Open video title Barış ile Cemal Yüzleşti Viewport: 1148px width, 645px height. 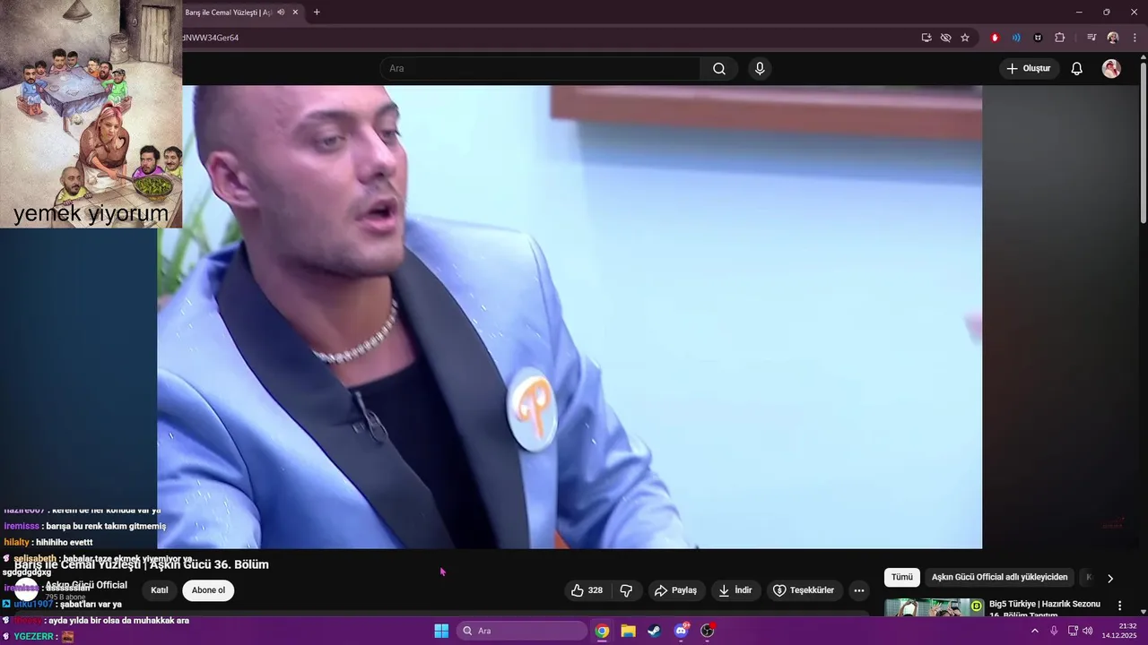click(x=142, y=564)
